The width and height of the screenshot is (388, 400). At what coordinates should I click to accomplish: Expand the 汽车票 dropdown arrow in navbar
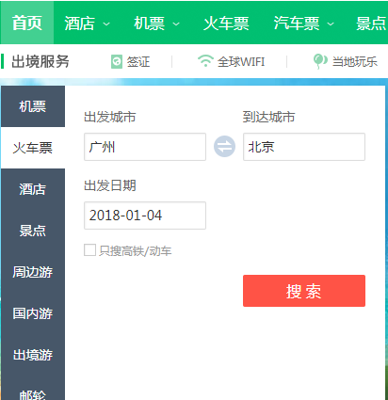coord(331,24)
